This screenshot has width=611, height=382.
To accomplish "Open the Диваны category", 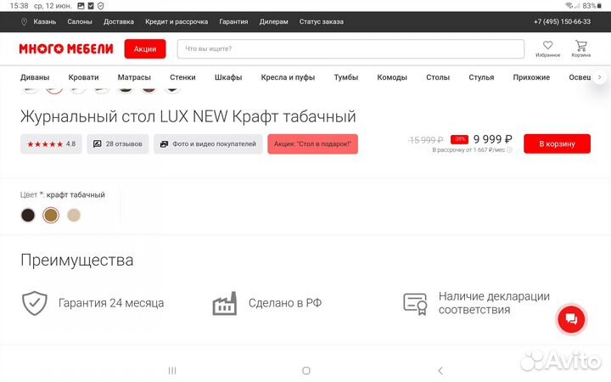I will 35,77.
